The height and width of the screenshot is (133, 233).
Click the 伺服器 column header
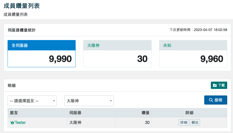[x=75, y=113]
